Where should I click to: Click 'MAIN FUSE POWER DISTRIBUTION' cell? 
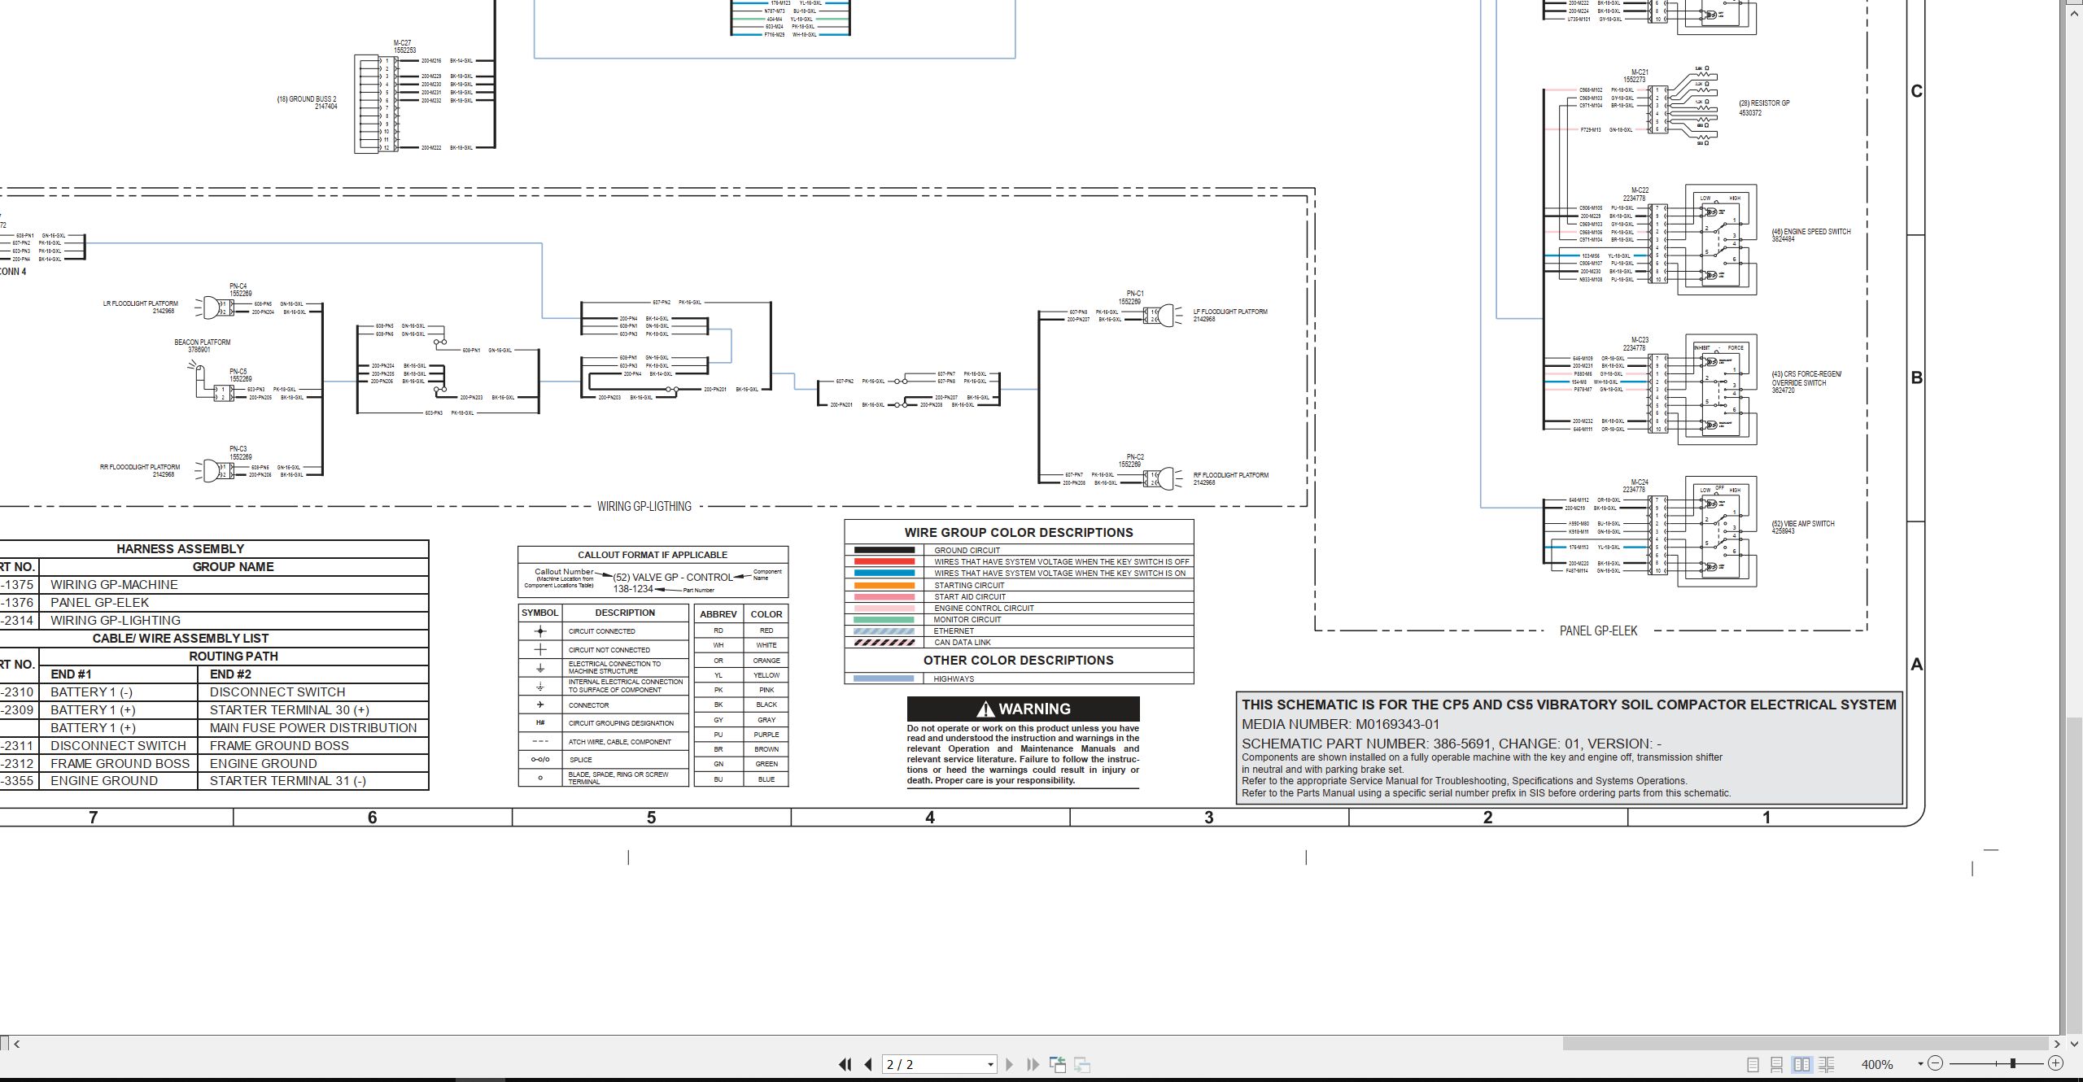point(313,728)
